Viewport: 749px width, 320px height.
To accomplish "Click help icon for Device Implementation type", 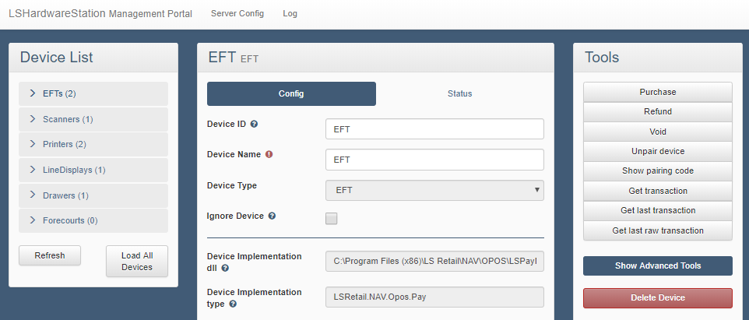I will coord(233,304).
